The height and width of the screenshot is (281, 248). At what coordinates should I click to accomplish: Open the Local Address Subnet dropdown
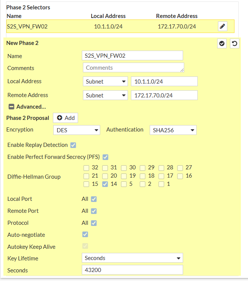click(x=105, y=82)
